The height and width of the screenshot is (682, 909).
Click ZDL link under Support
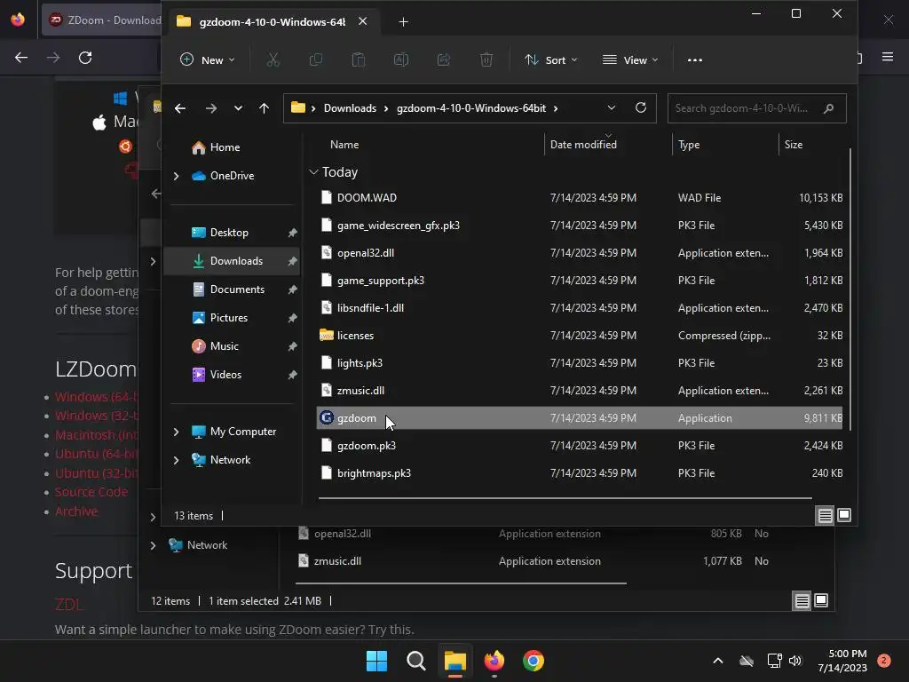click(67, 604)
